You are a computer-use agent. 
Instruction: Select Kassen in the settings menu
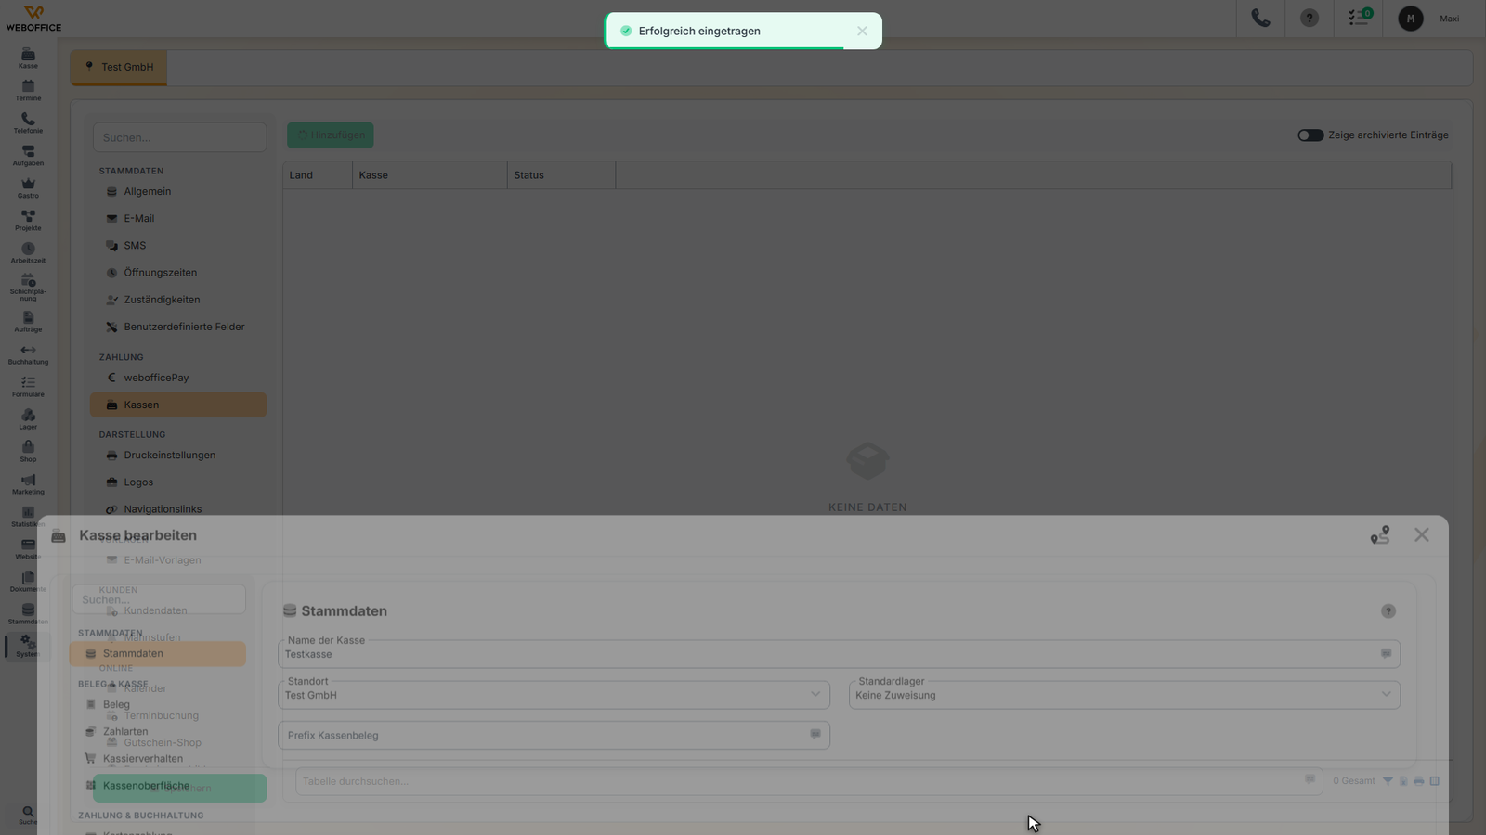(x=178, y=405)
